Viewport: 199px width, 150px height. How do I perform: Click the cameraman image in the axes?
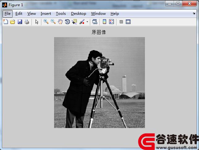pyautogui.click(x=99, y=83)
